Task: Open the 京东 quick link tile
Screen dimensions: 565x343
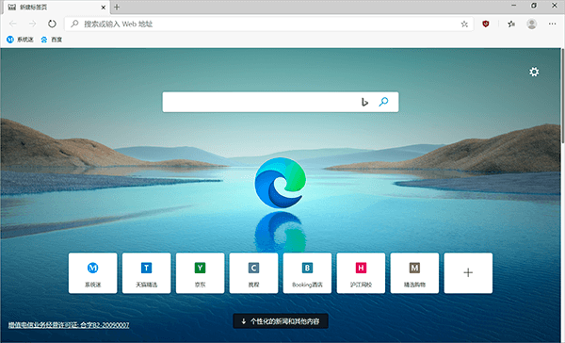Action: (200, 273)
